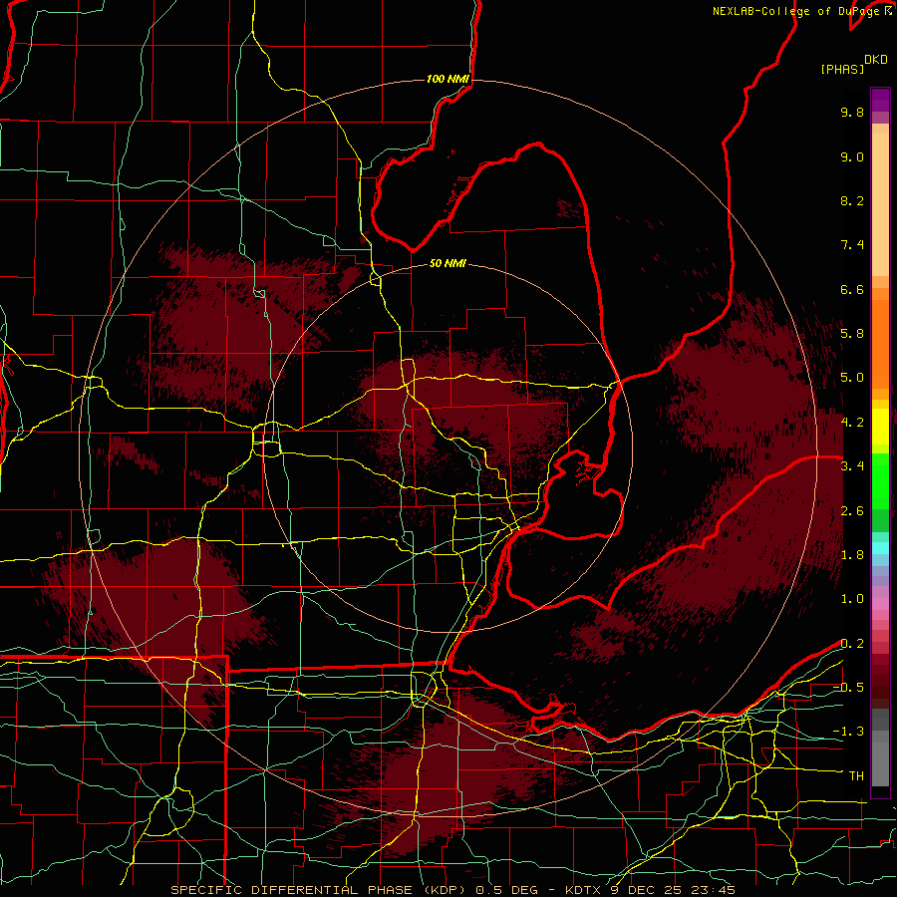Click the 7.4 scale value

coord(852,245)
